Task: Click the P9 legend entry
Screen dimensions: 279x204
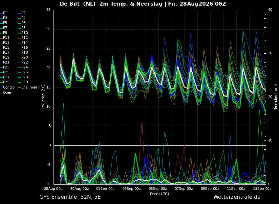Action: (4, 33)
